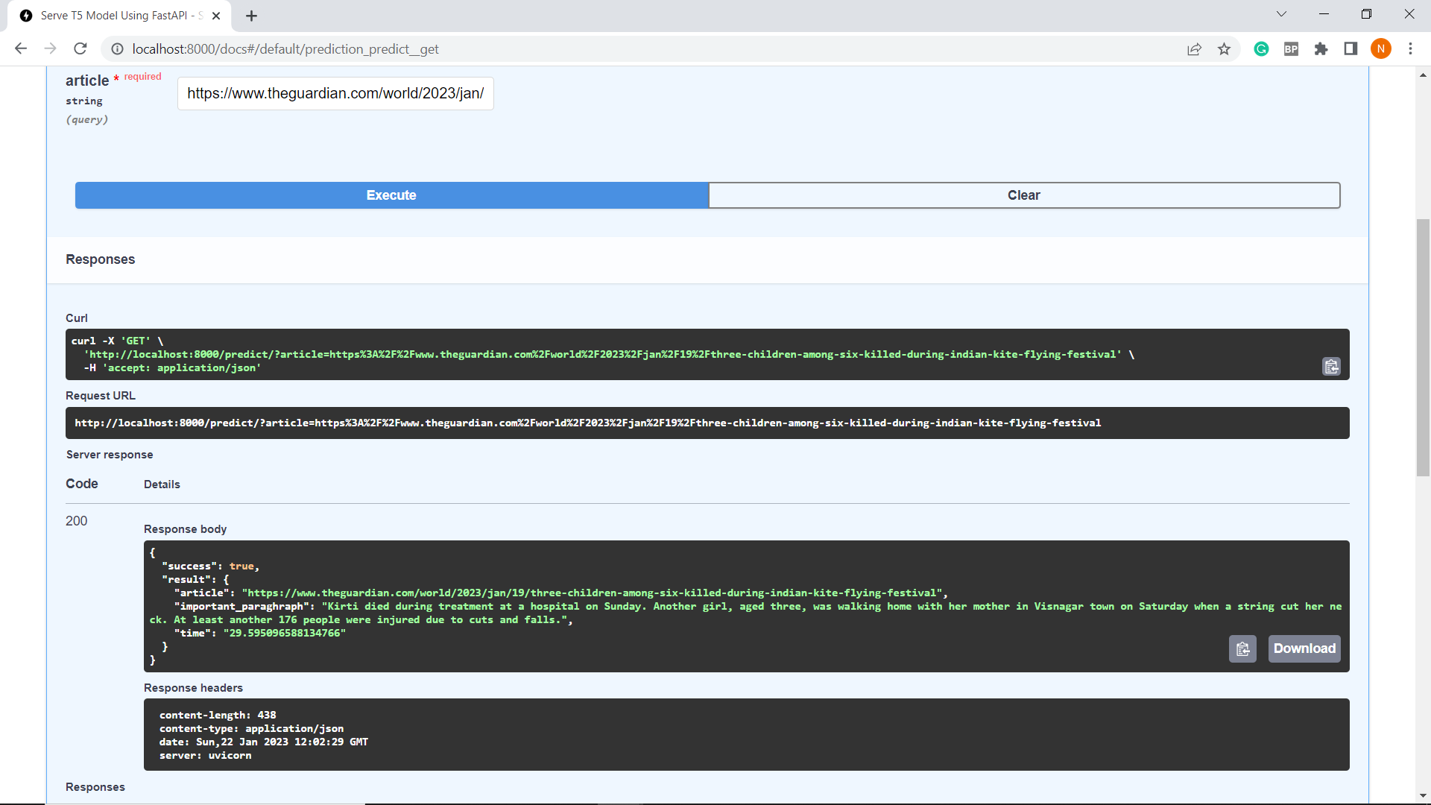This screenshot has width=1431, height=805.
Task: Open the profile avatar N
Action: 1380,49
